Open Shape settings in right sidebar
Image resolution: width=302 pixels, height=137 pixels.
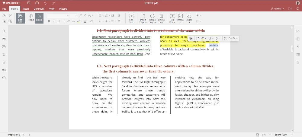click(x=298, y=31)
